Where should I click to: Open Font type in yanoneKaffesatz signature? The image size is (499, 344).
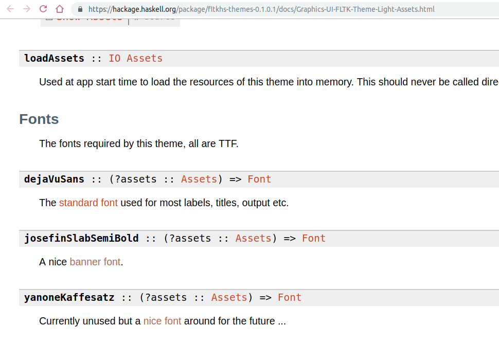290,298
